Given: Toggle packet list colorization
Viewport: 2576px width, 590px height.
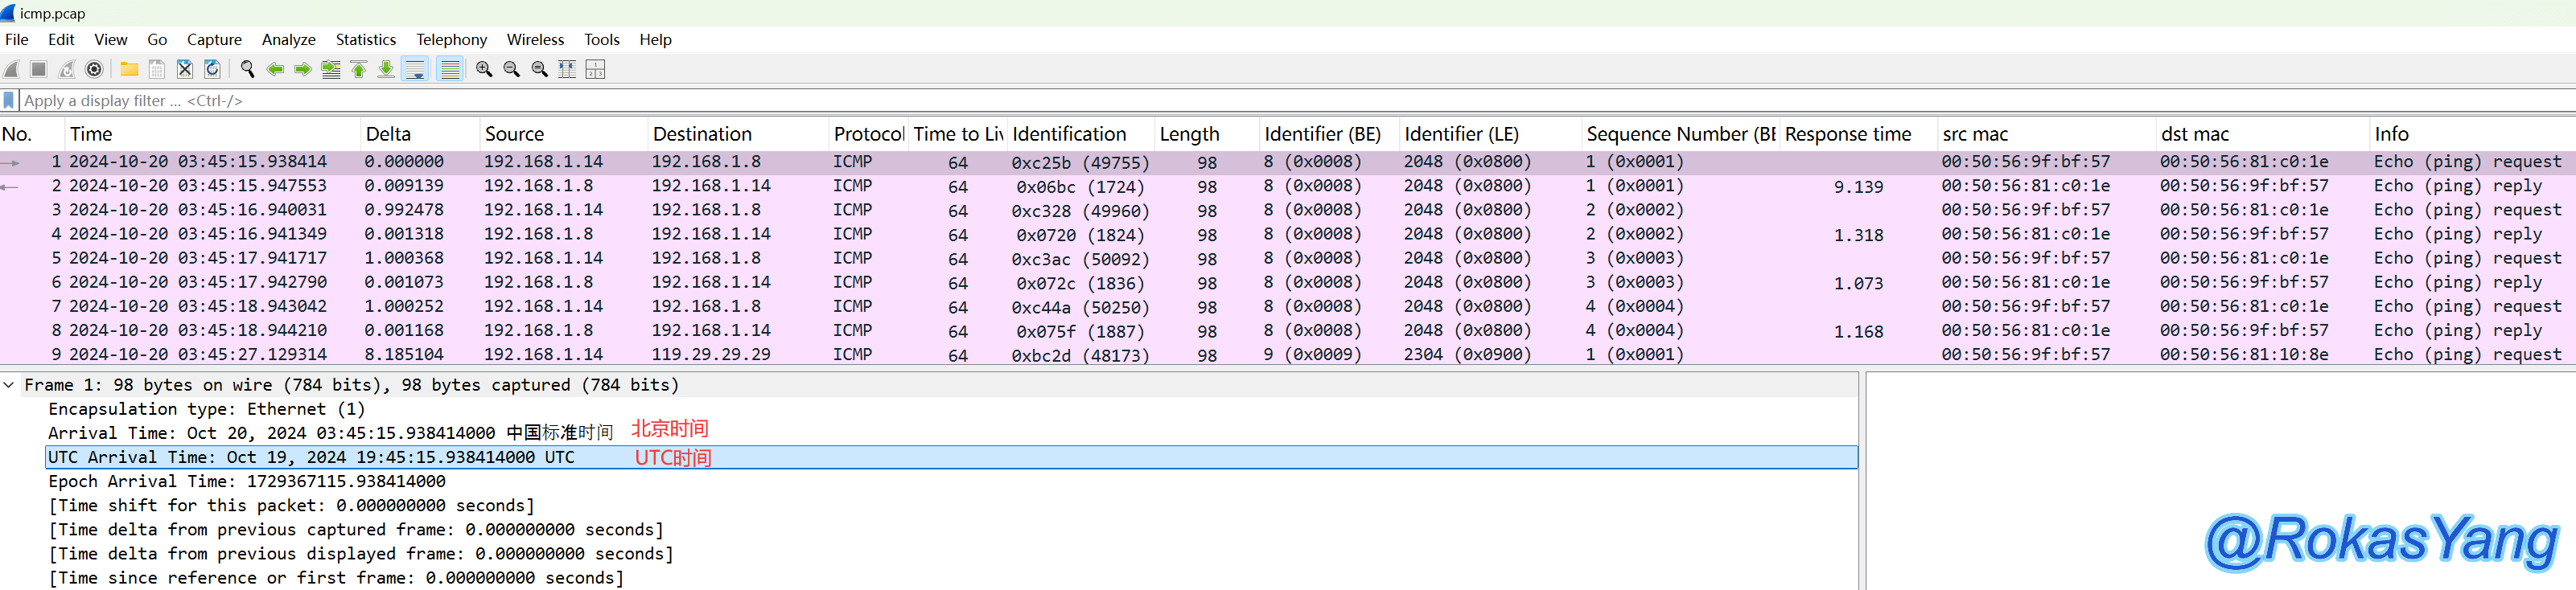Looking at the screenshot, I should 450,69.
